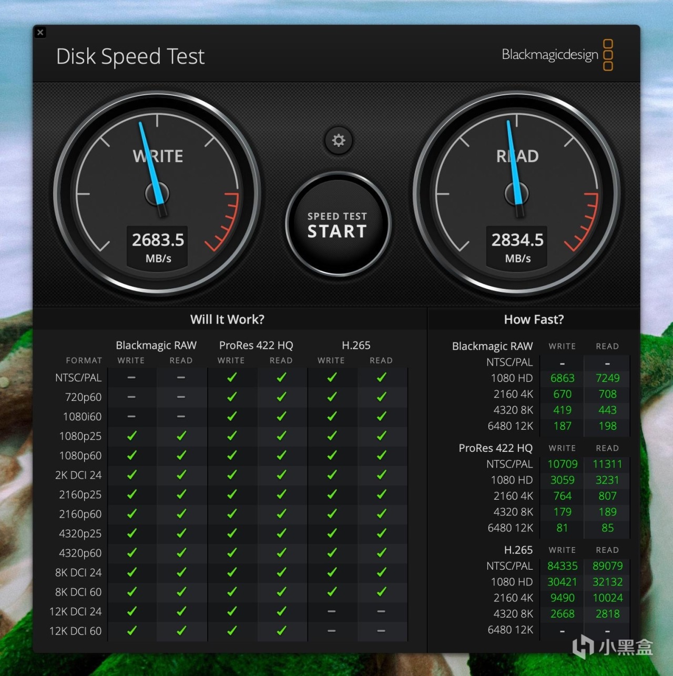Viewport: 673px width, 676px height.
Task: Click the "8K DCI 24" format row label
Action: point(78,572)
